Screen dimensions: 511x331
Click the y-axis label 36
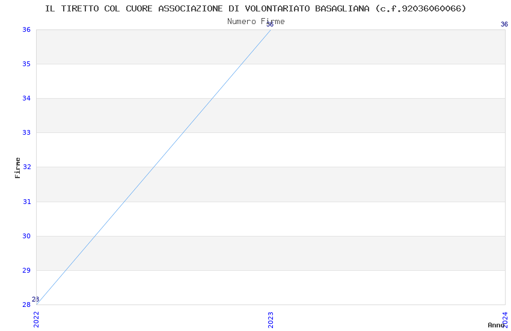pos(26,29)
